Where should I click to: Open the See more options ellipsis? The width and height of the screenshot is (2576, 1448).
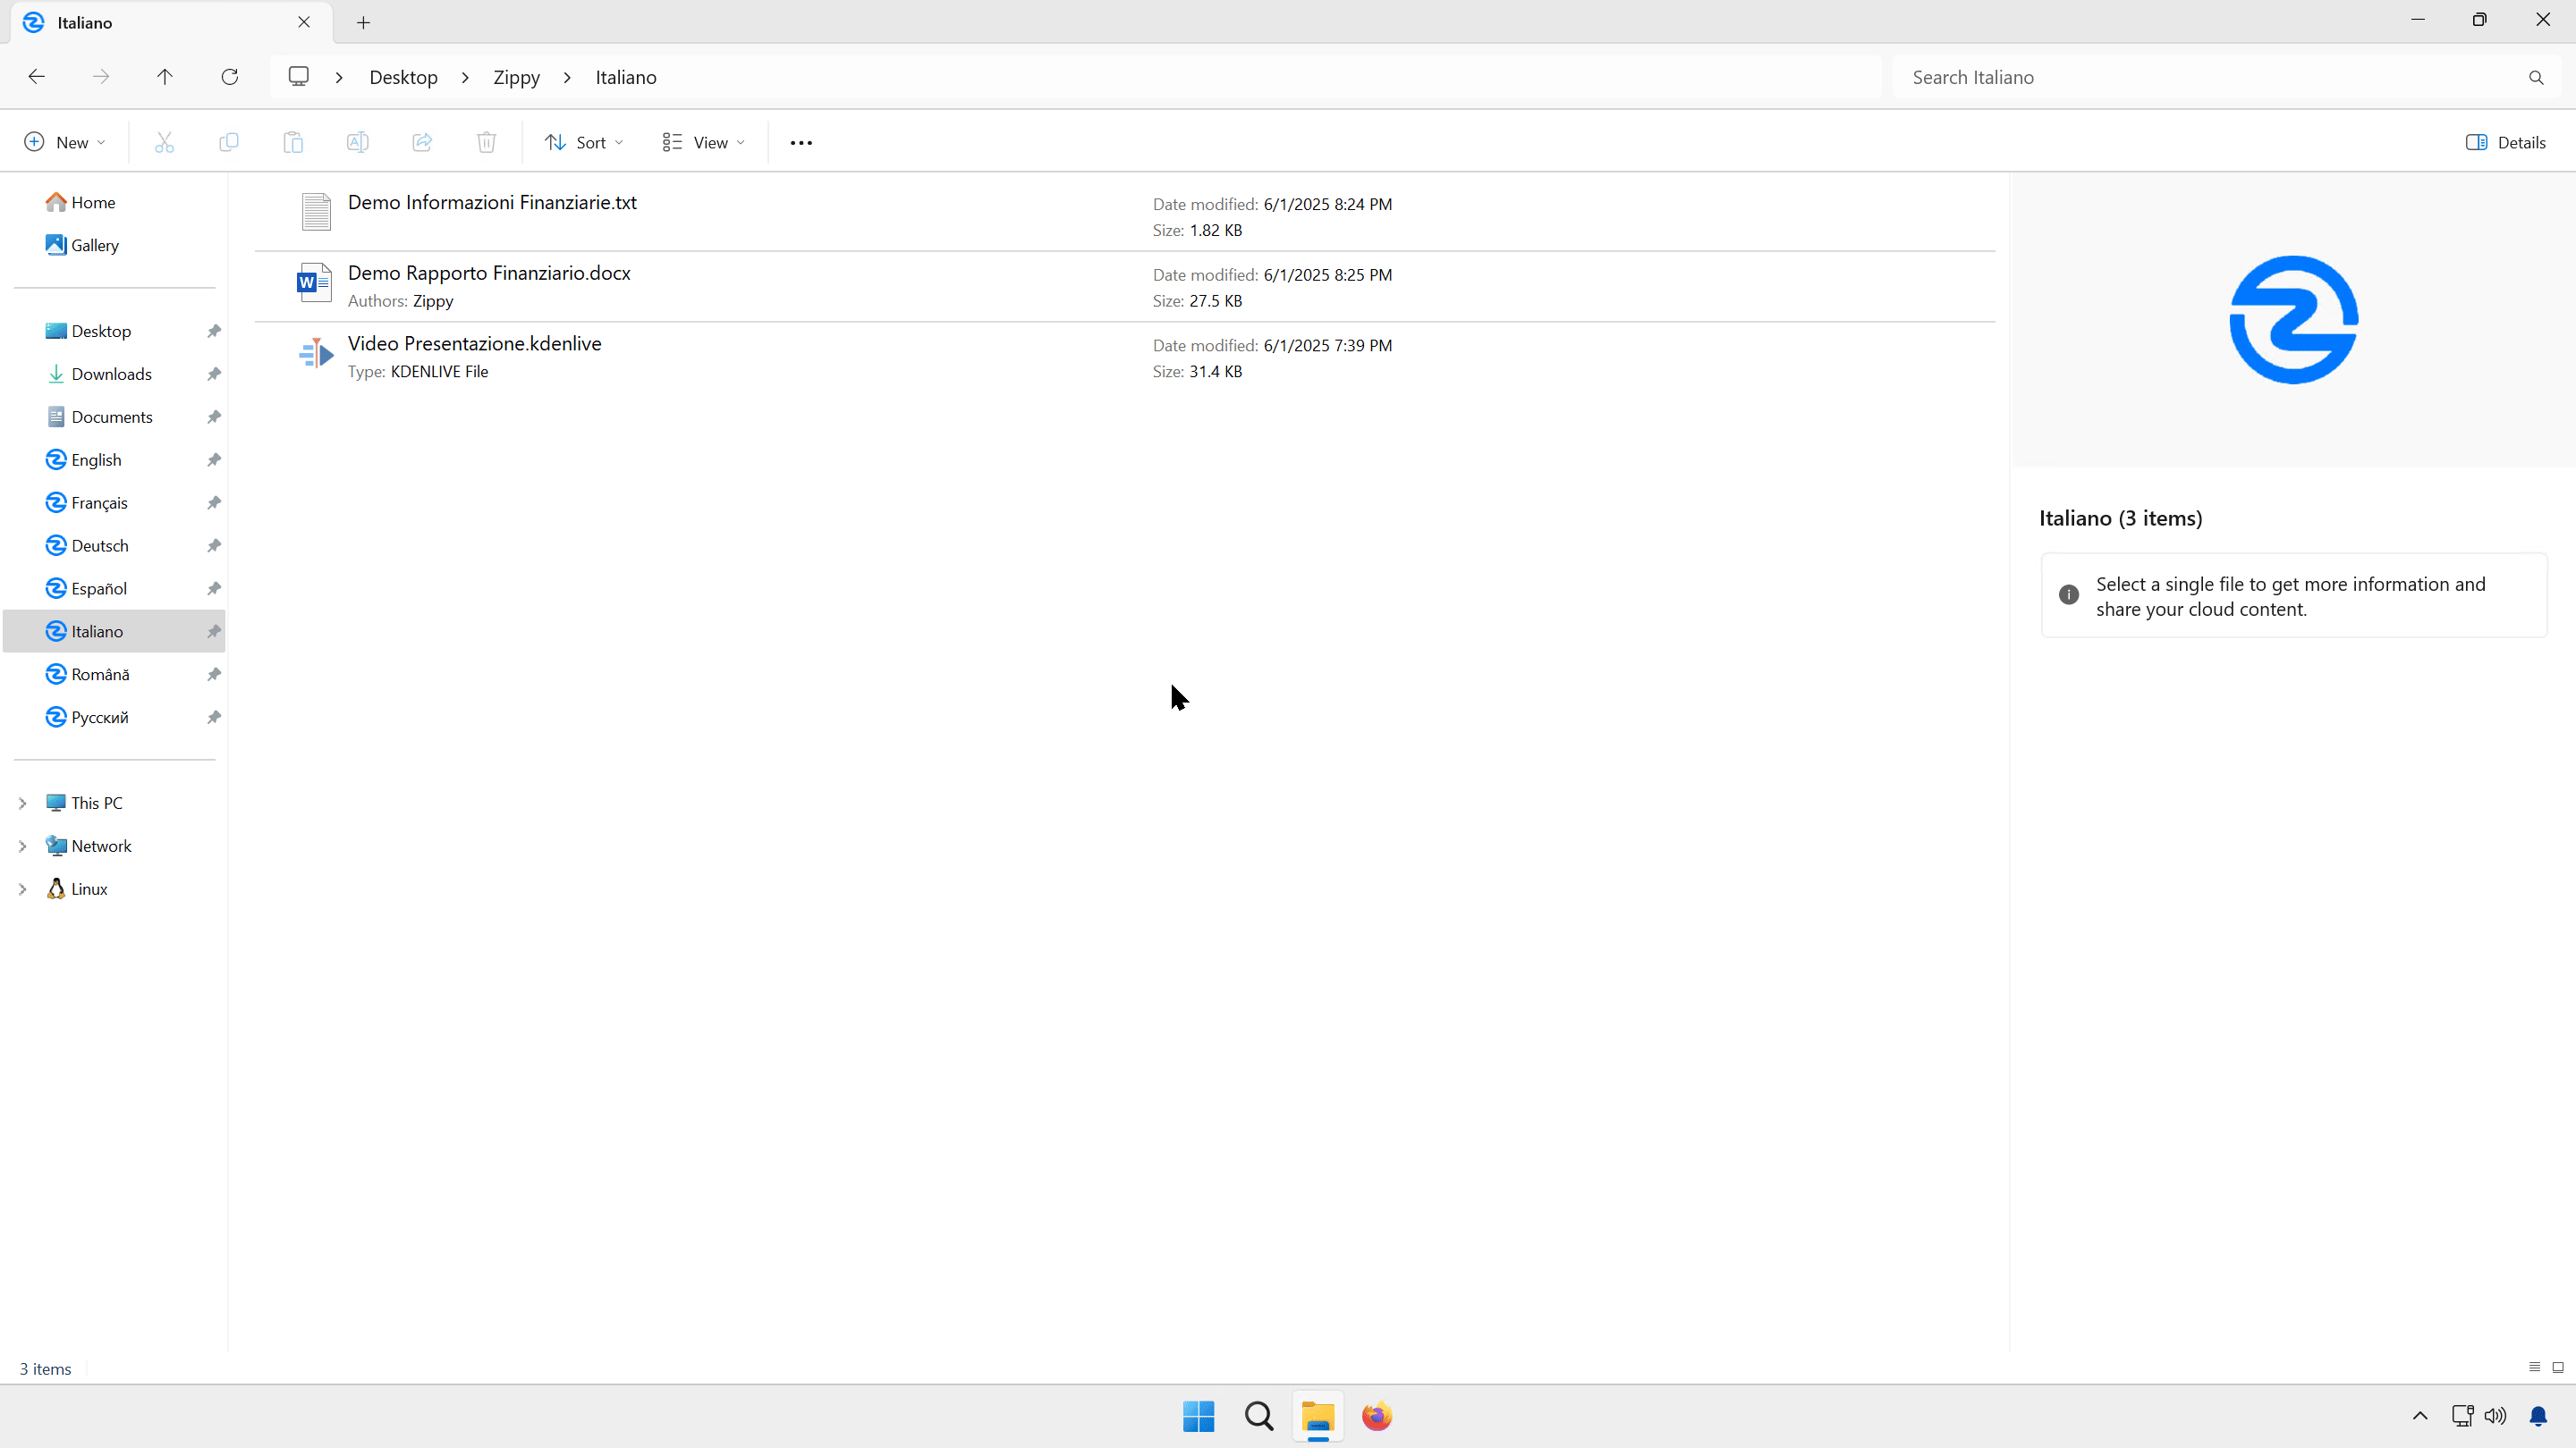point(801,143)
